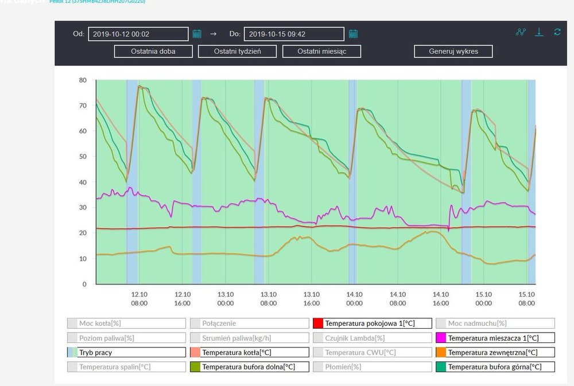The width and height of the screenshot is (574, 386).
Task: Click the line chart view icon
Action: [x=521, y=32]
